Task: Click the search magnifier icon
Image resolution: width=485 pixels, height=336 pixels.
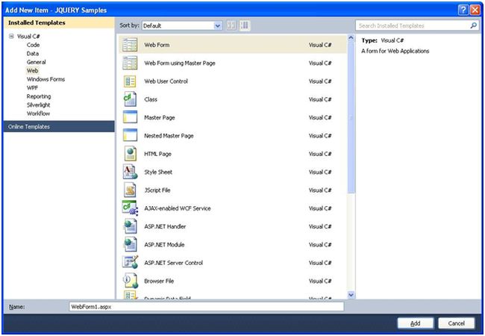Action: (x=473, y=25)
